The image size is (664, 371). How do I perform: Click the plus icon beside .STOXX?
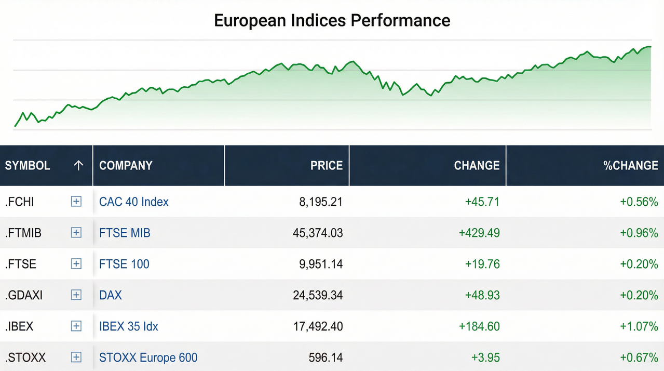click(x=76, y=357)
